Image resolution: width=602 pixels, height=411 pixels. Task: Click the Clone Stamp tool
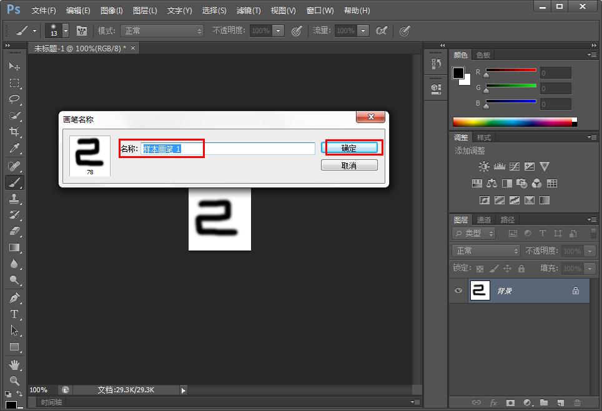click(x=14, y=199)
